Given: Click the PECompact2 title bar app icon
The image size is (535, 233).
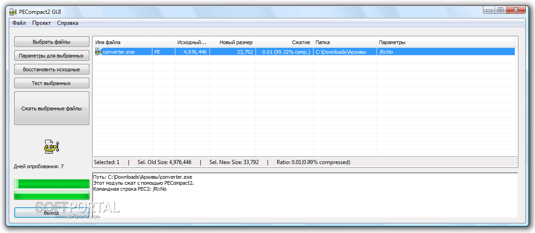Looking at the screenshot, I should (13, 12).
